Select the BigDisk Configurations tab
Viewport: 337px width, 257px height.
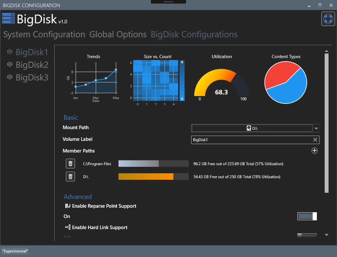[194, 34]
